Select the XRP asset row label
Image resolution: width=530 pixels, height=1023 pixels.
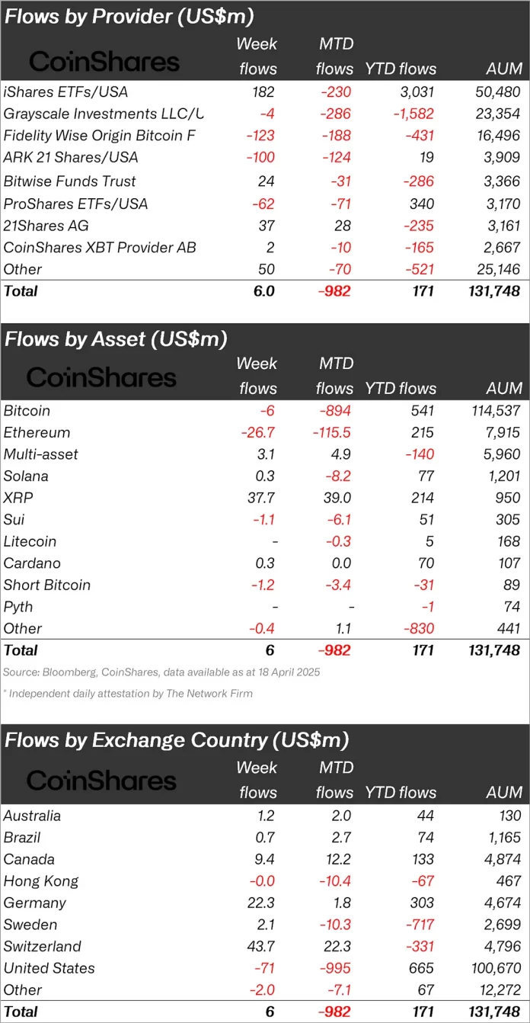point(18,498)
